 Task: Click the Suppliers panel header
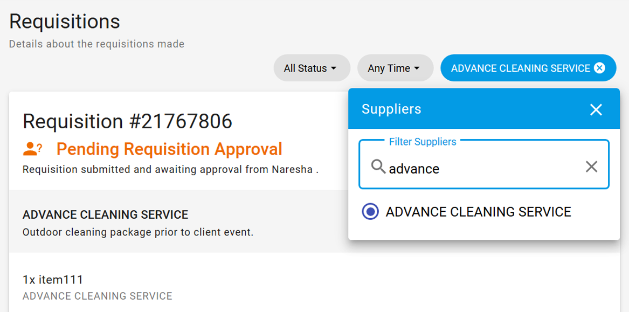pos(391,109)
